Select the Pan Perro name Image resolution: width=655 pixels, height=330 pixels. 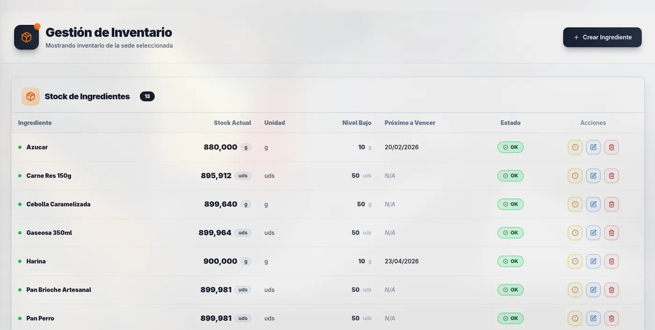pos(40,318)
